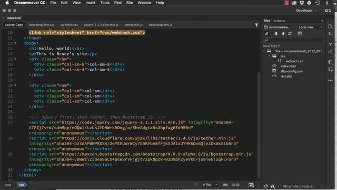Open the Window menu

coord(144,3)
